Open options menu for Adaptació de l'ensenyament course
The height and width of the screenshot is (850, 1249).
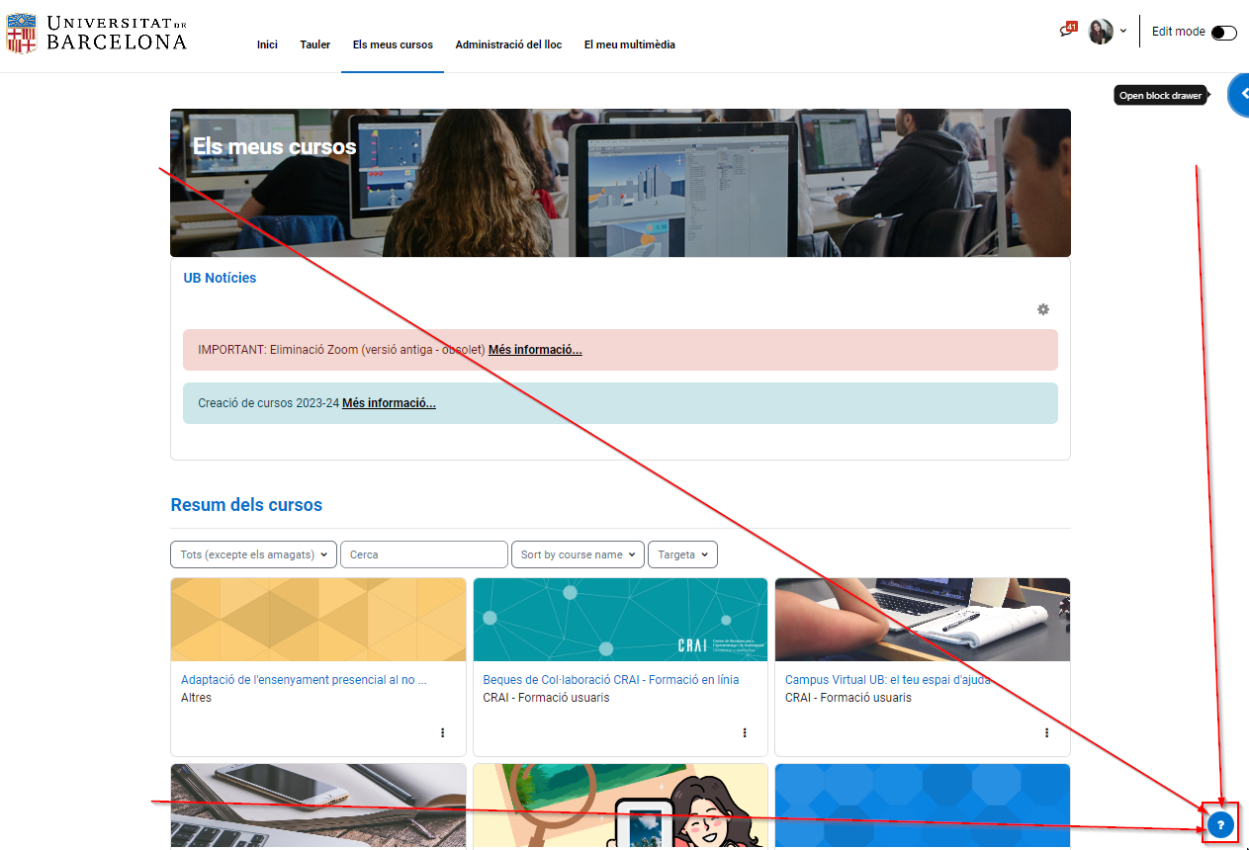point(442,732)
